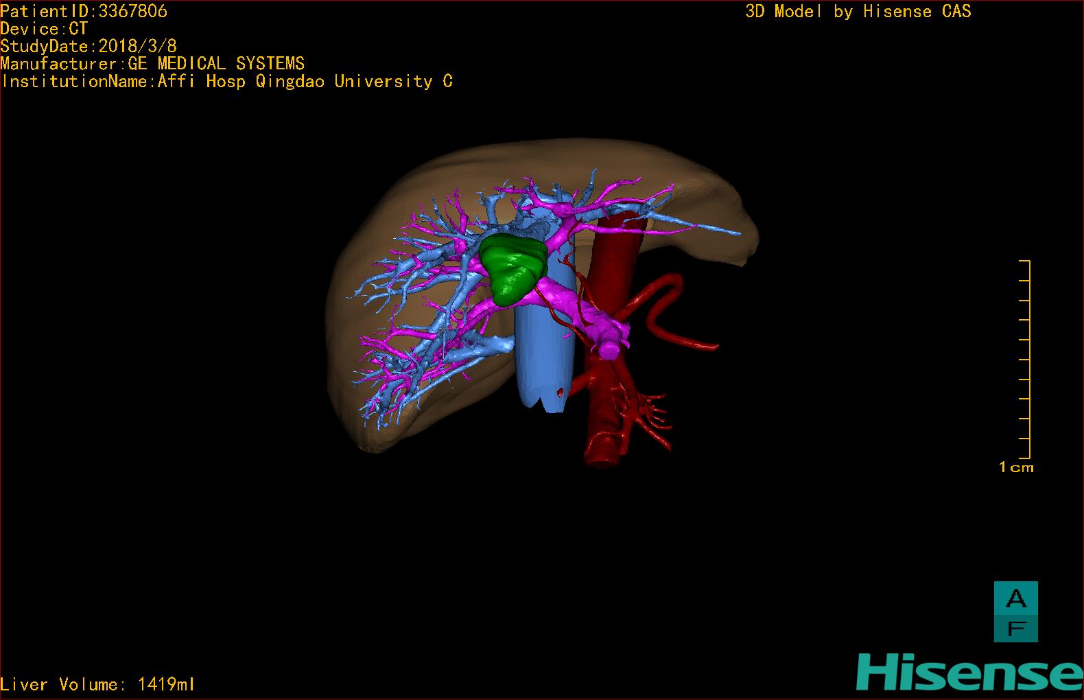The width and height of the screenshot is (1084, 700).
Task: Click the Liver Volume: 1419ml text
Action: coord(97,684)
